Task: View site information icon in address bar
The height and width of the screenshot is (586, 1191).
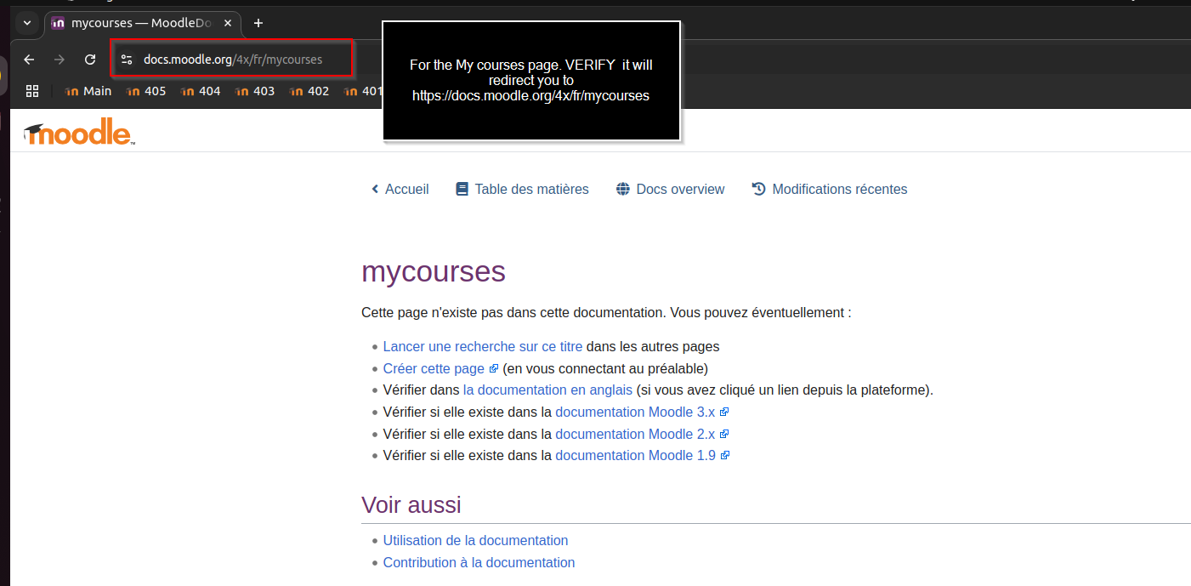Action: (x=127, y=60)
